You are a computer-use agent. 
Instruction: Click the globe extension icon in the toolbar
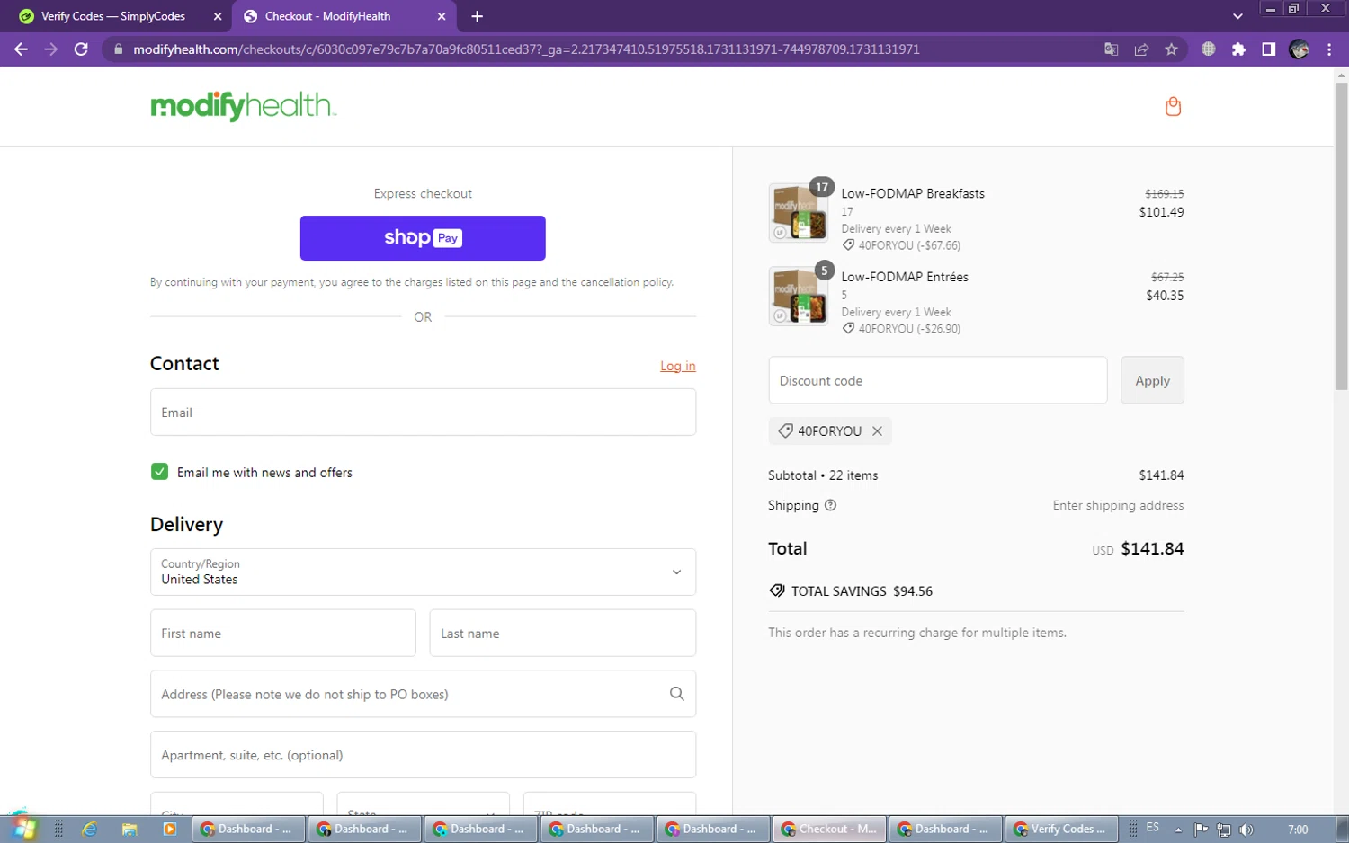coord(1208,49)
